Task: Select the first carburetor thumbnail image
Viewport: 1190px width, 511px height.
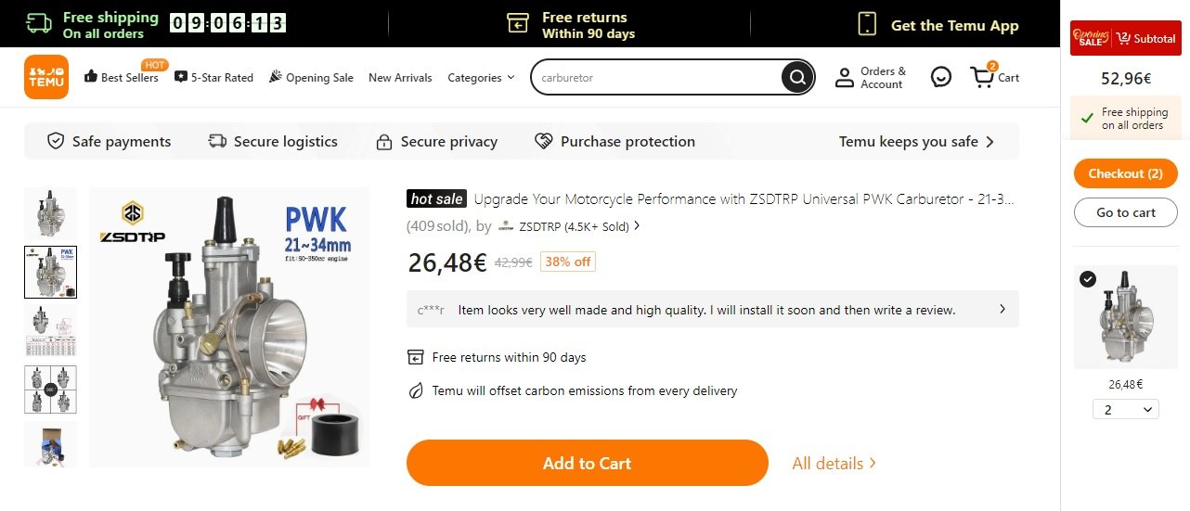Action: click(50, 212)
